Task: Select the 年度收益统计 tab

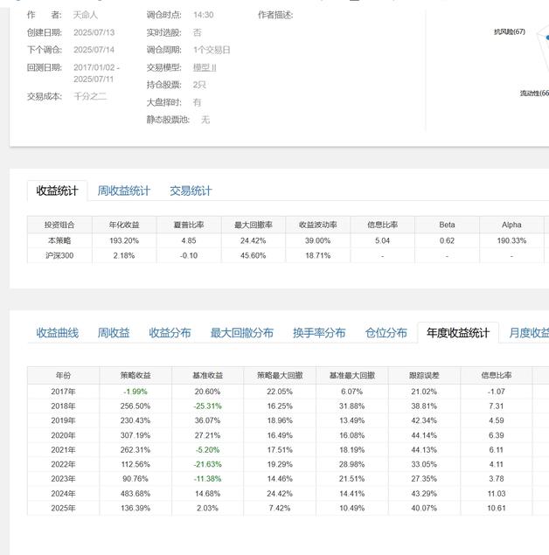Action: 458,333
